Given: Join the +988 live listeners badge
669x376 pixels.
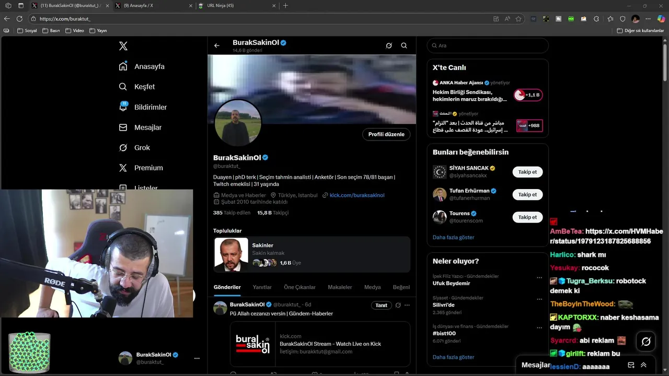Looking at the screenshot, I should point(529,125).
